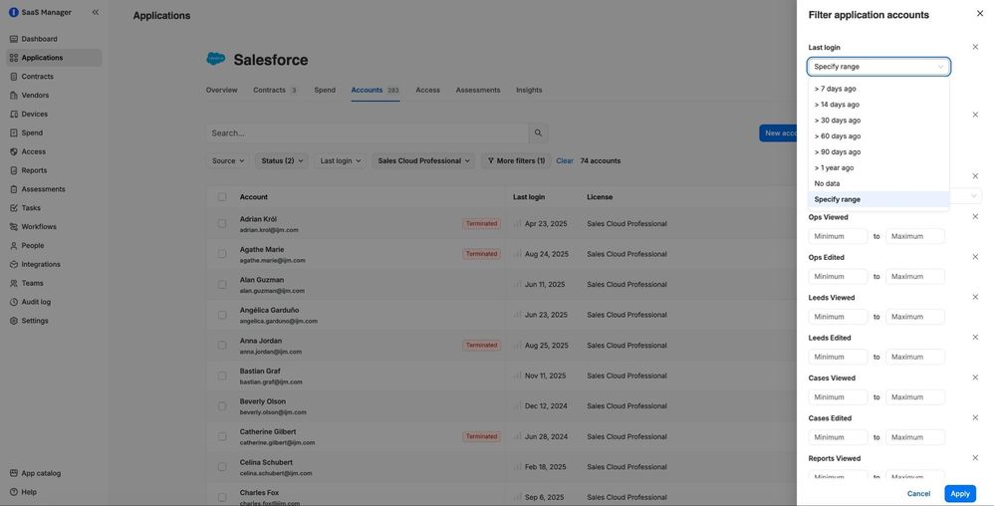Click the search magnifier icon

point(538,132)
